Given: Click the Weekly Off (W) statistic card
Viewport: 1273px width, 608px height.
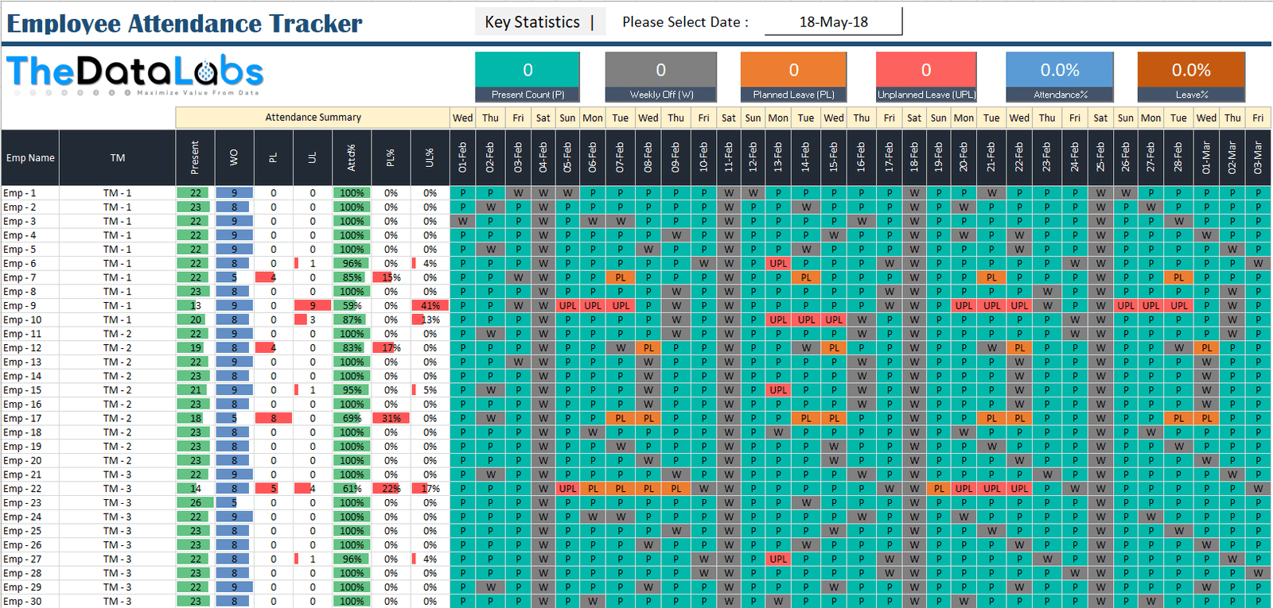Looking at the screenshot, I should coord(661,77).
